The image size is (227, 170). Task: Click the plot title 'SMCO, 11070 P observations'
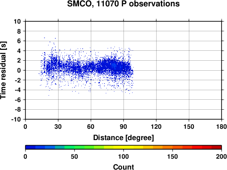(123, 4)
